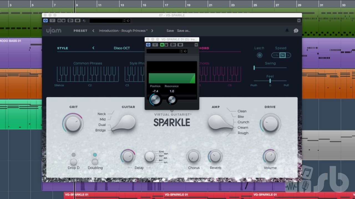Open the preset field in the small VG-SPARKLE 01 window
The height and width of the screenshot is (199, 355).
(x=163, y=51)
